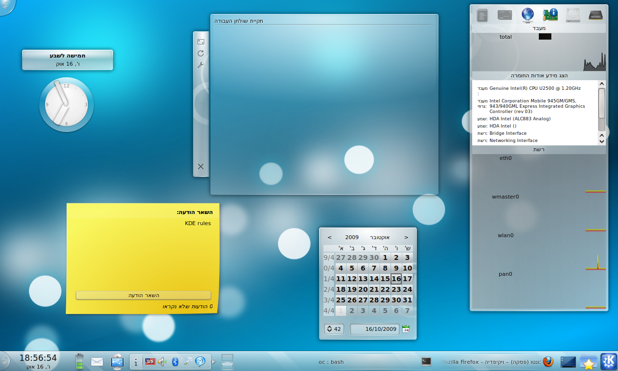618x371 pixels.
Task: Open hardware info via the PCI card icon
Action: pos(550,14)
